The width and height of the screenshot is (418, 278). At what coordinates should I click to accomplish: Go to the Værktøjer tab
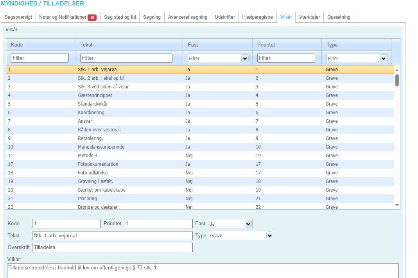309,17
